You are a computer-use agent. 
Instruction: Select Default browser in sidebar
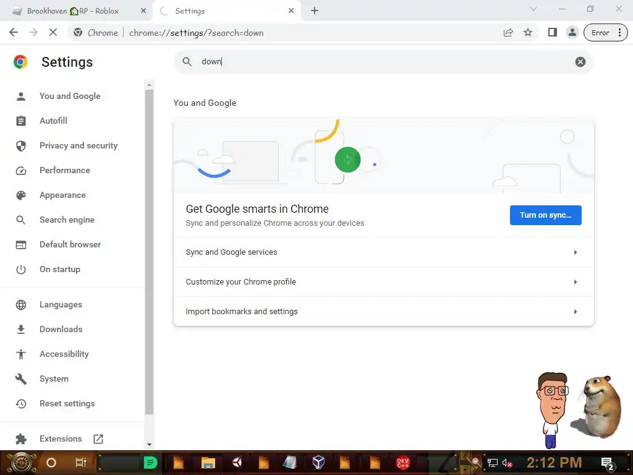tap(70, 244)
